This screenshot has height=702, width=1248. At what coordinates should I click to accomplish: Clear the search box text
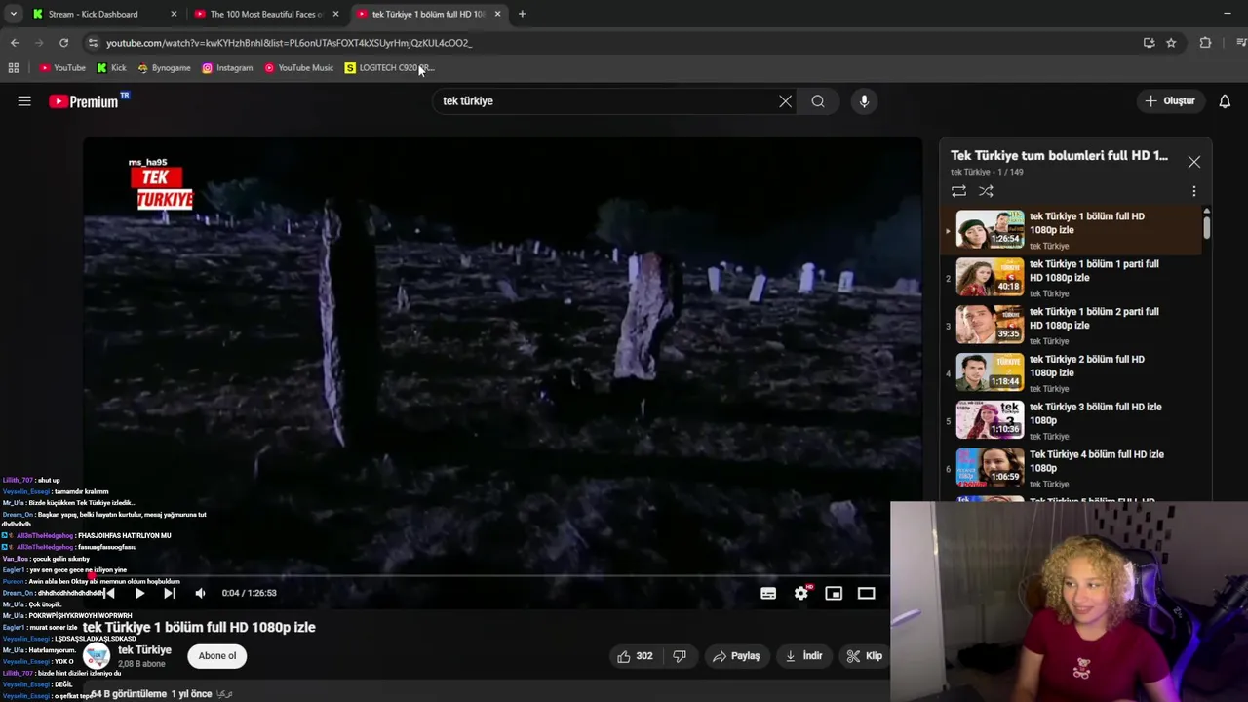click(785, 101)
